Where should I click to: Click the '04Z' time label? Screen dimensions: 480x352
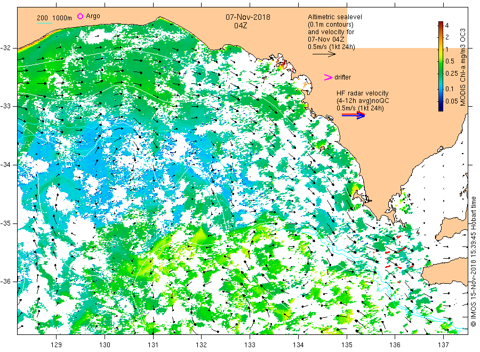tap(241, 26)
